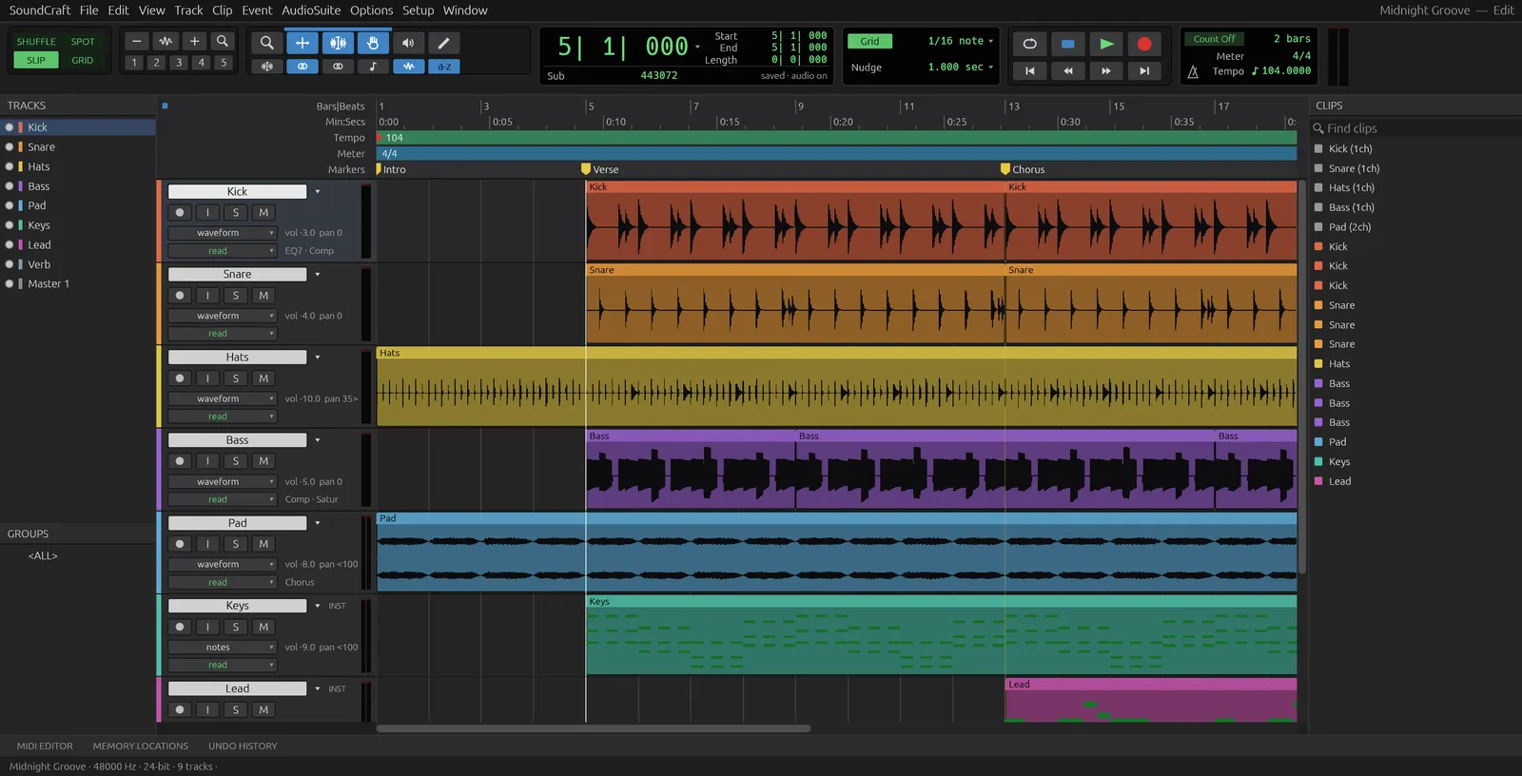Select the Grabber hand tool
1522x776 pixels.
click(x=373, y=43)
